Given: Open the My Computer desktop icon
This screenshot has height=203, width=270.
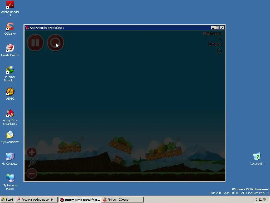Looking at the screenshot, I should (x=10, y=159).
